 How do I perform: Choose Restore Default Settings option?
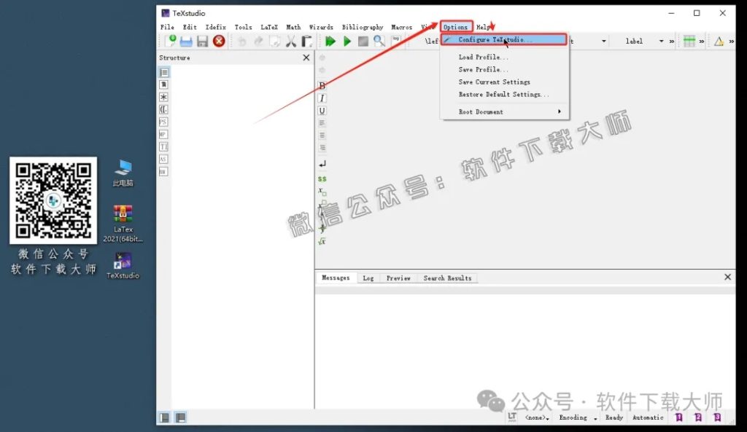[503, 95]
